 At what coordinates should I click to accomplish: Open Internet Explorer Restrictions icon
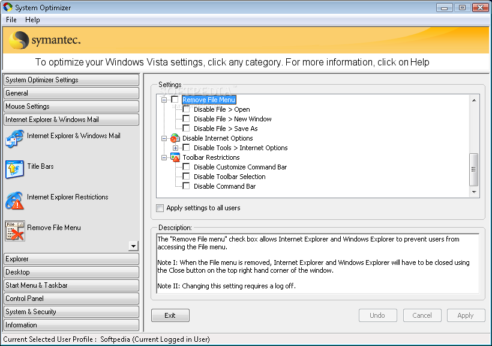tap(14, 201)
